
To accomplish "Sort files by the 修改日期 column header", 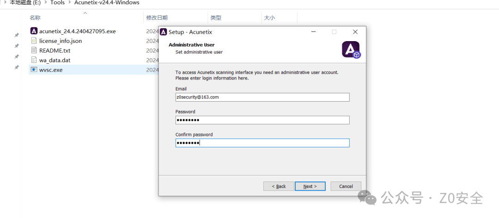I will [157, 18].
